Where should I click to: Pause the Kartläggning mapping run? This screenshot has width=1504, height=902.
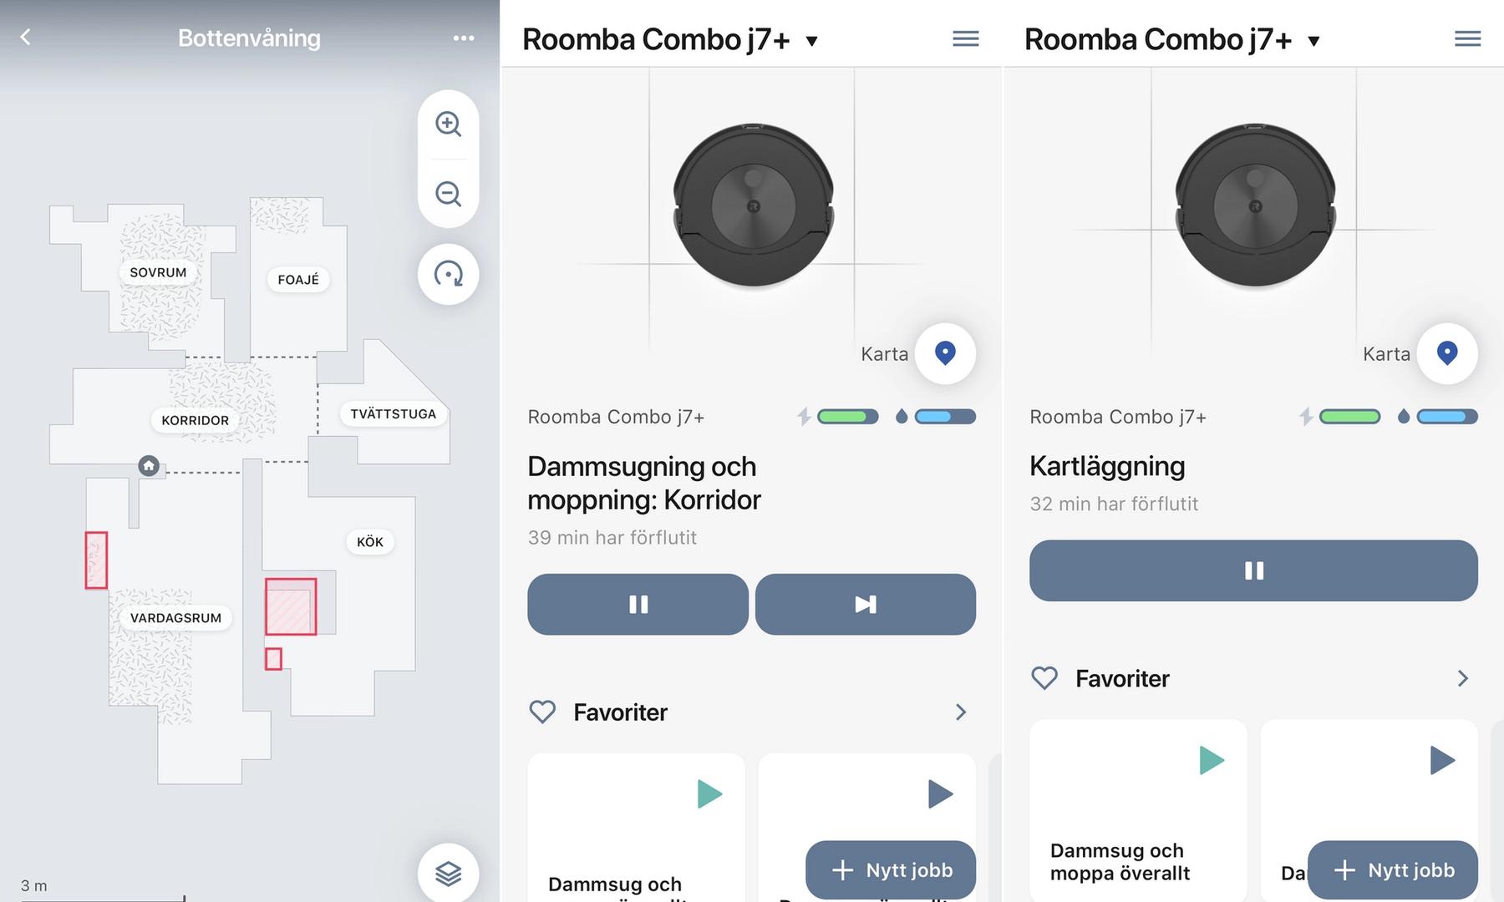tap(1253, 570)
